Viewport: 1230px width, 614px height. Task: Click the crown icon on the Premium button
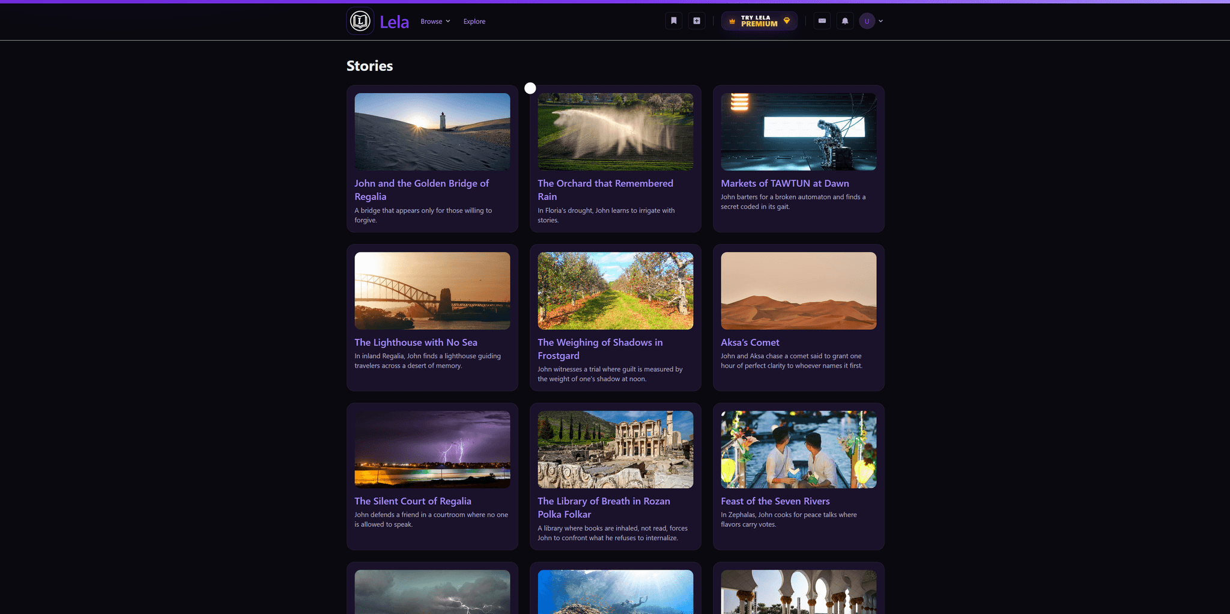[733, 20]
